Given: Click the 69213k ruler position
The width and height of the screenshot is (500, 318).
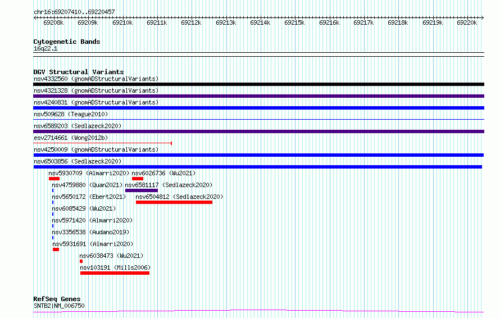Looking at the screenshot, I should (x=226, y=22).
